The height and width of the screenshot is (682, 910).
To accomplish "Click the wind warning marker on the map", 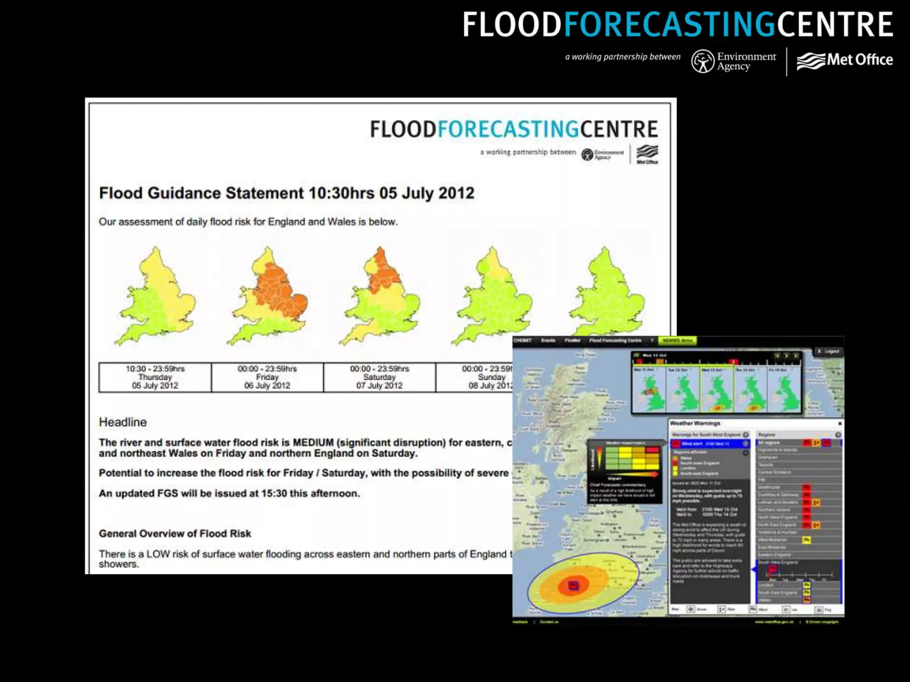I will (573, 586).
